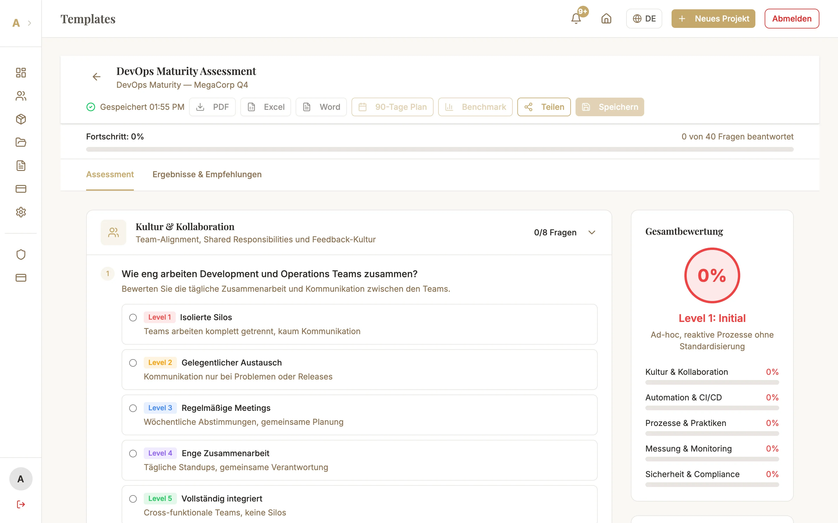
Task: Export assessment as Word
Action: pyautogui.click(x=321, y=107)
